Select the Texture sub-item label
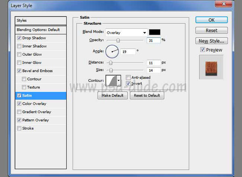The width and height of the screenshot is (242, 177). click(x=33, y=87)
